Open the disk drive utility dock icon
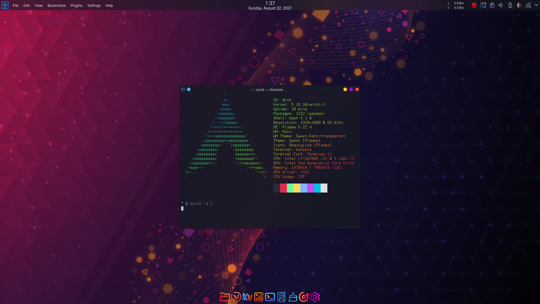 (281, 297)
